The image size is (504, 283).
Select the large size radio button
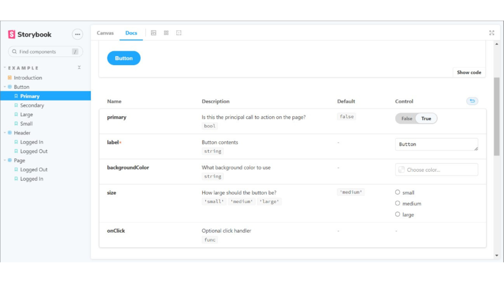coord(398,214)
